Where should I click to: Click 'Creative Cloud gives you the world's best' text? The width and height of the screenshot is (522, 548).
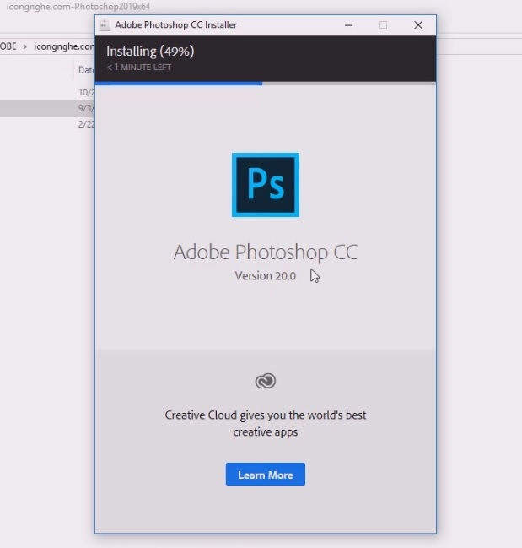[265, 415]
